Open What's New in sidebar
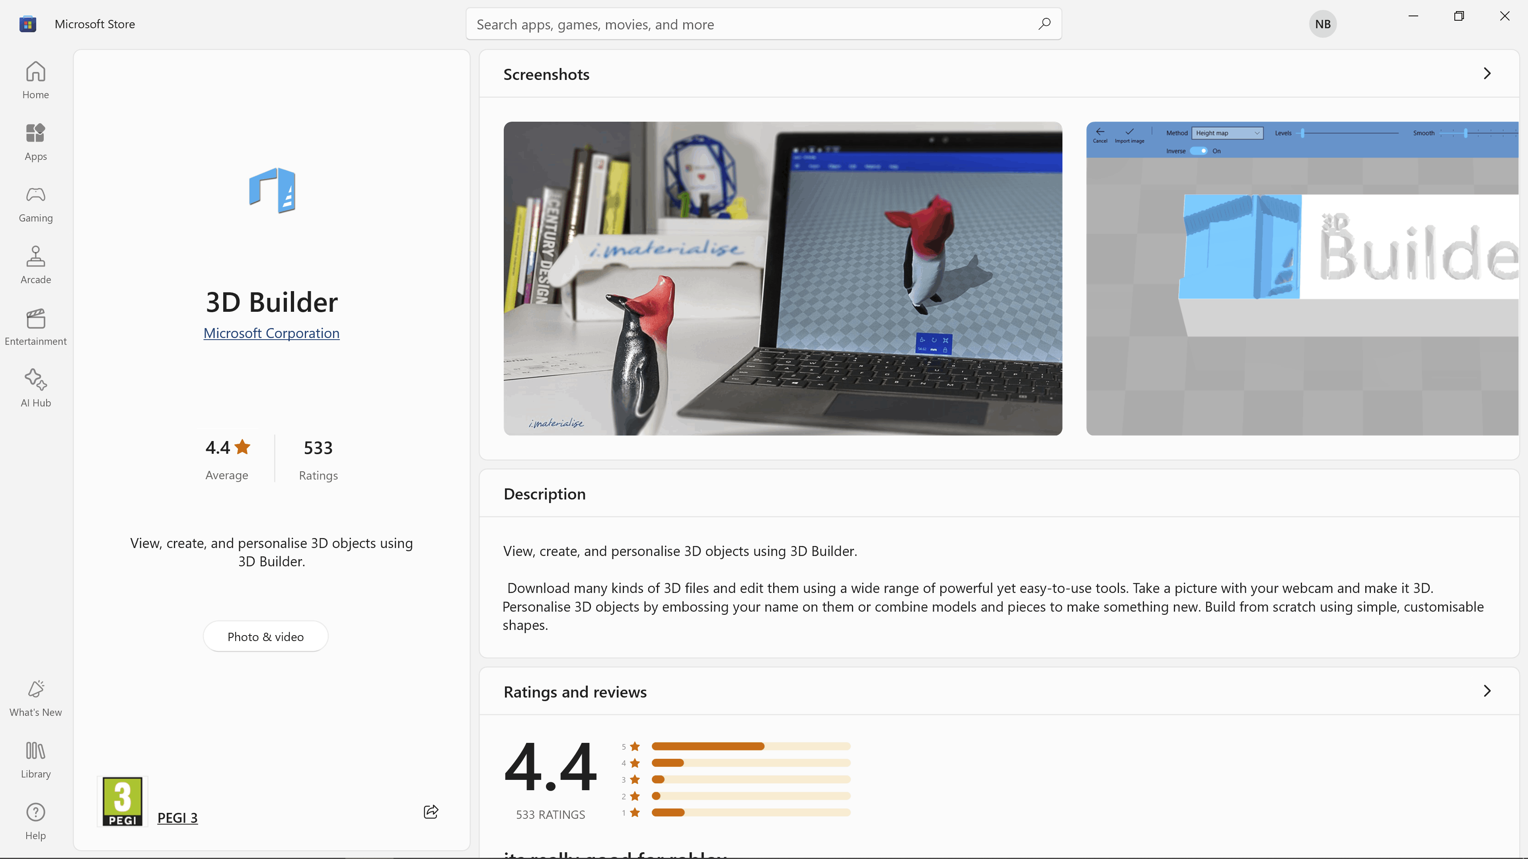 pyautogui.click(x=35, y=698)
